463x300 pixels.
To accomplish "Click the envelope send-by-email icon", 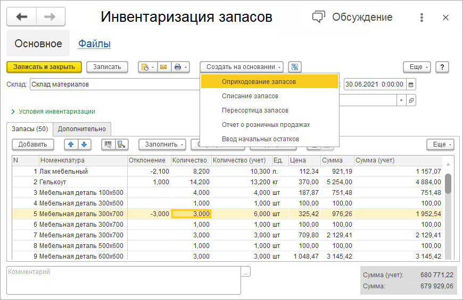I will pyautogui.click(x=163, y=67).
